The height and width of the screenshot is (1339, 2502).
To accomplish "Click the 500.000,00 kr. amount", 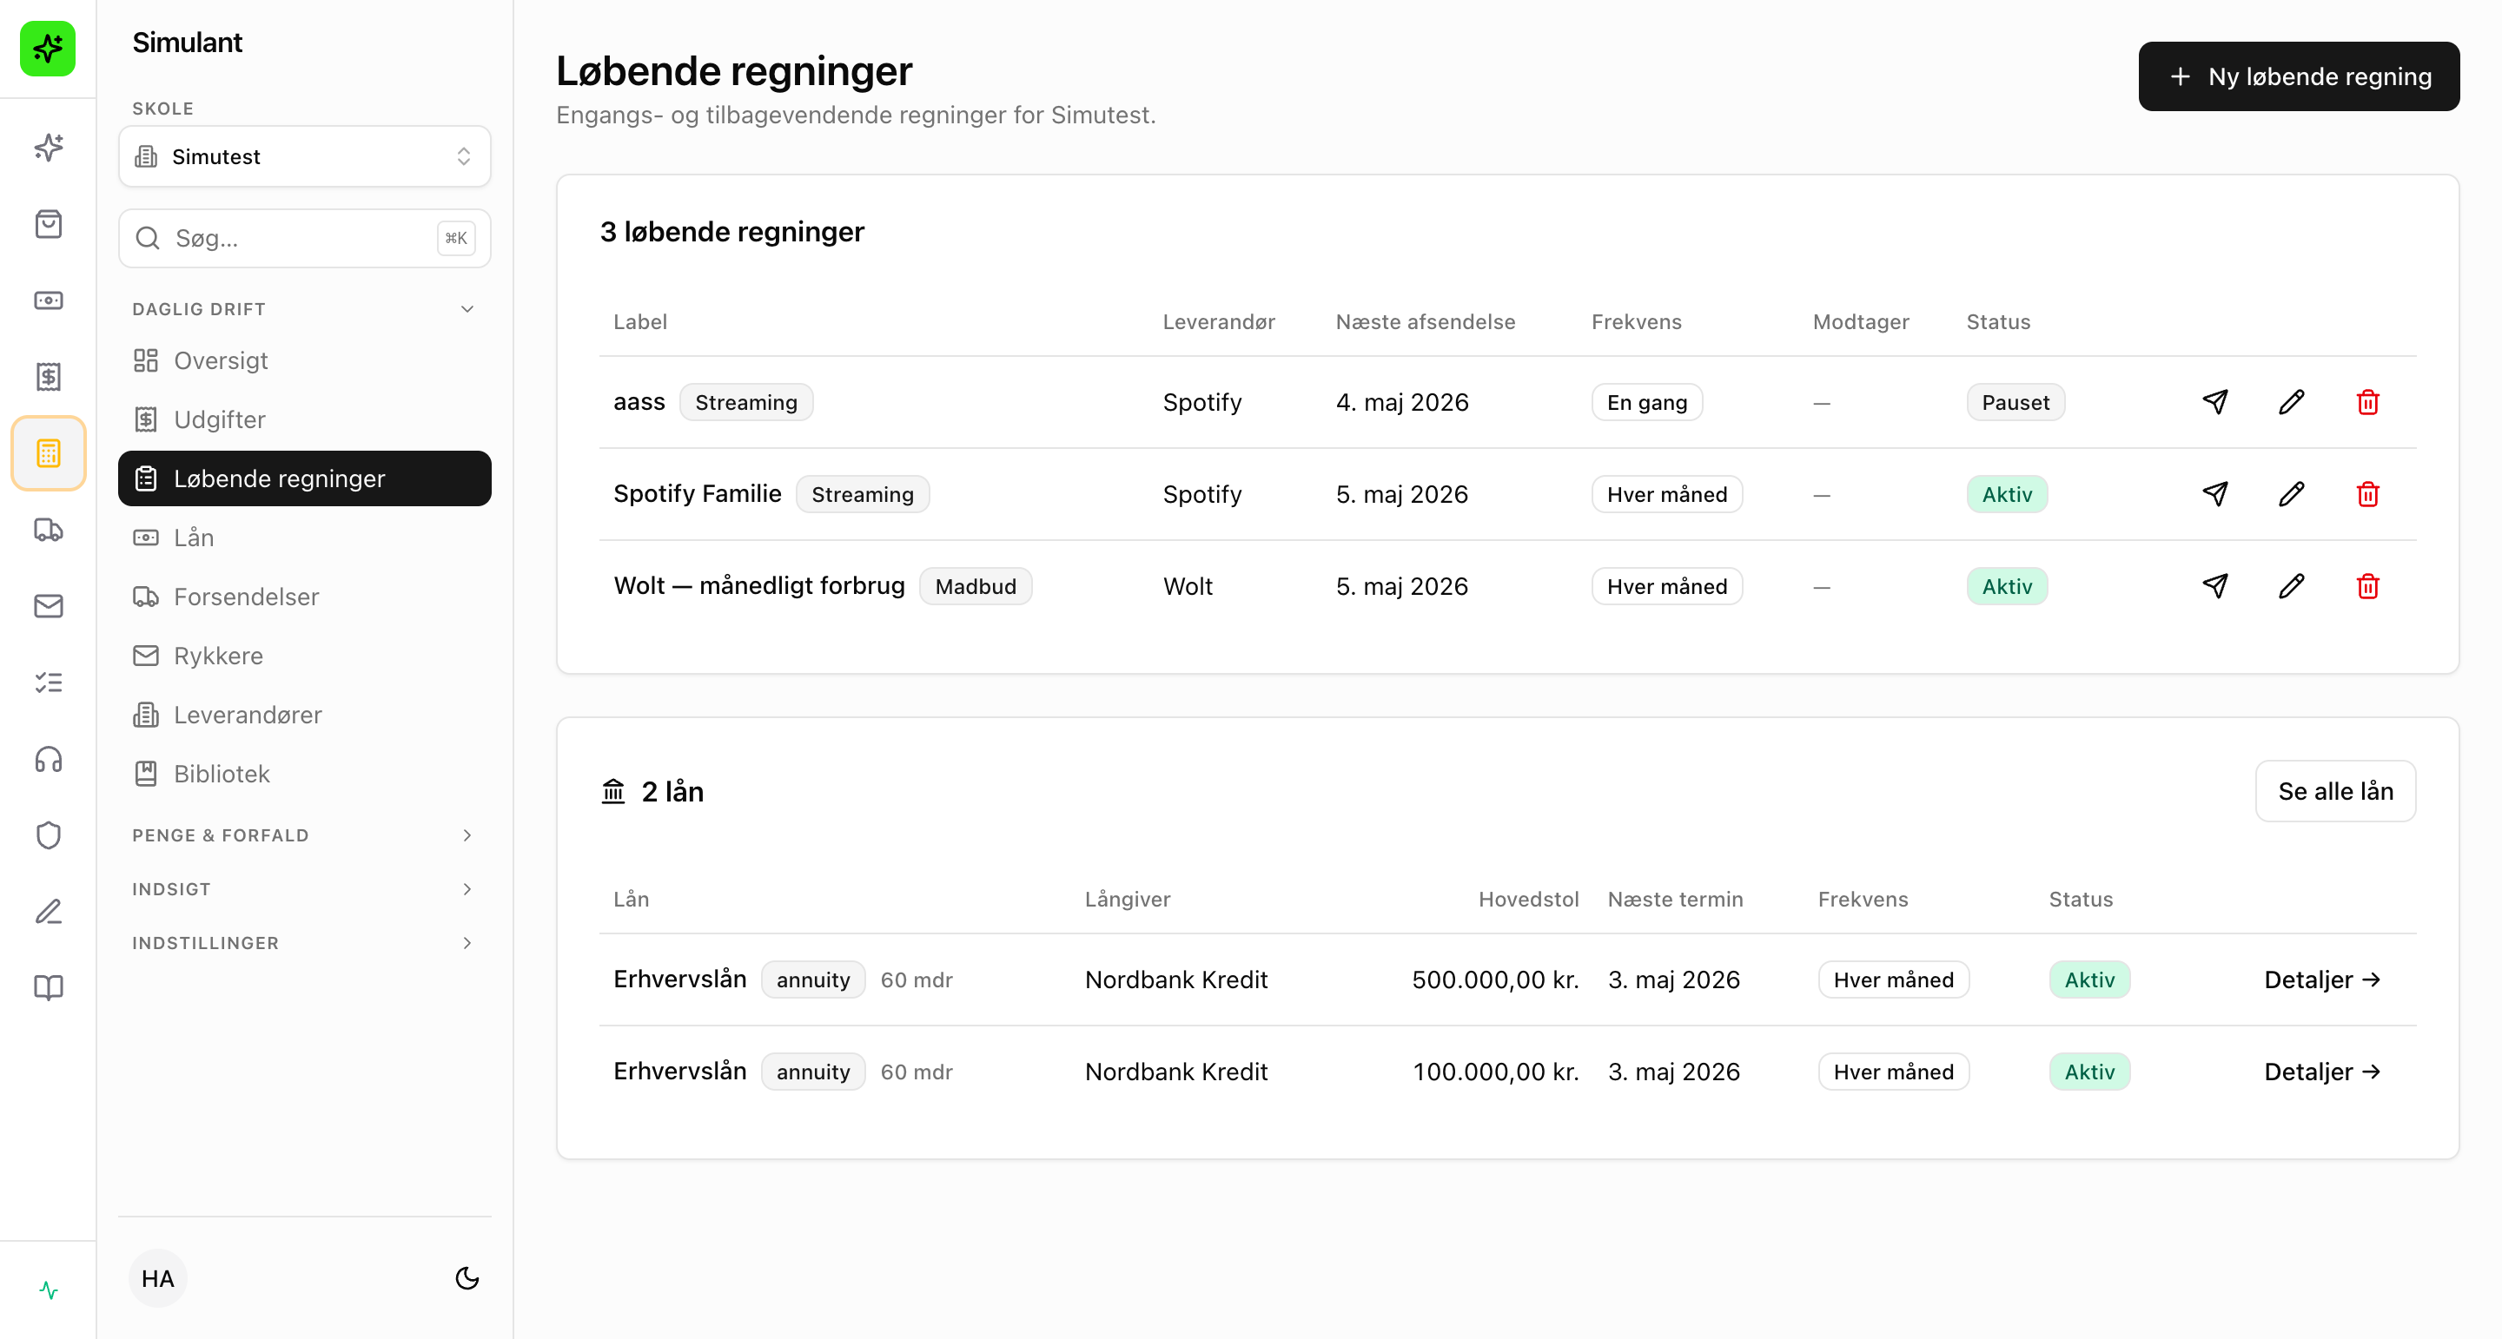I will (1495, 980).
